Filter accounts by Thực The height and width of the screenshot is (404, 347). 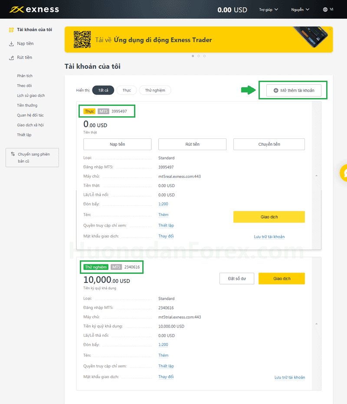coord(127,90)
